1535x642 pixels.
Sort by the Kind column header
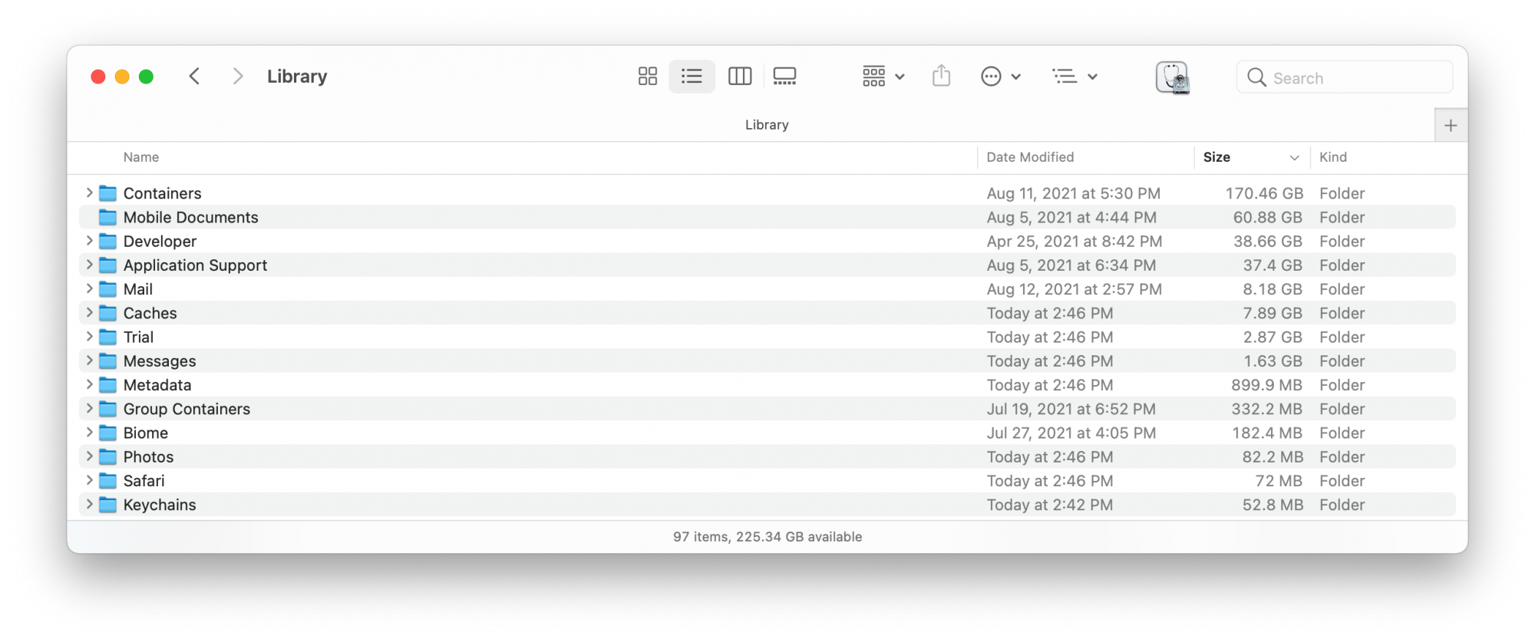[1333, 157]
